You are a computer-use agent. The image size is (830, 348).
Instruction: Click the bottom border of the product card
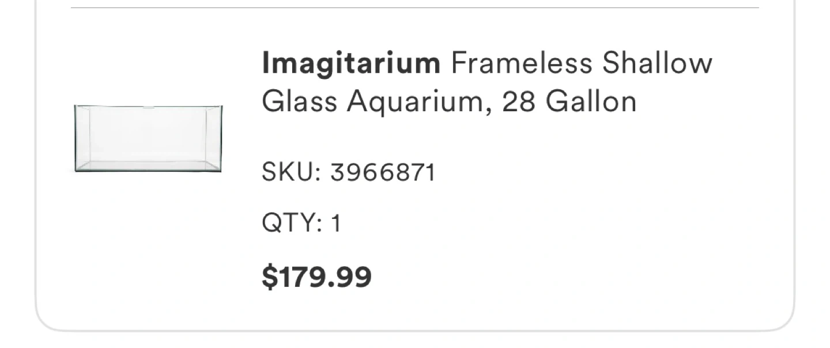[x=415, y=331]
